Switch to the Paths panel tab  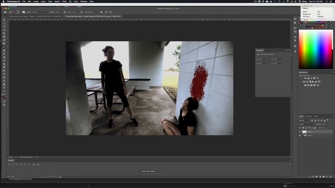pyautogui.click(x=316, y=116)
